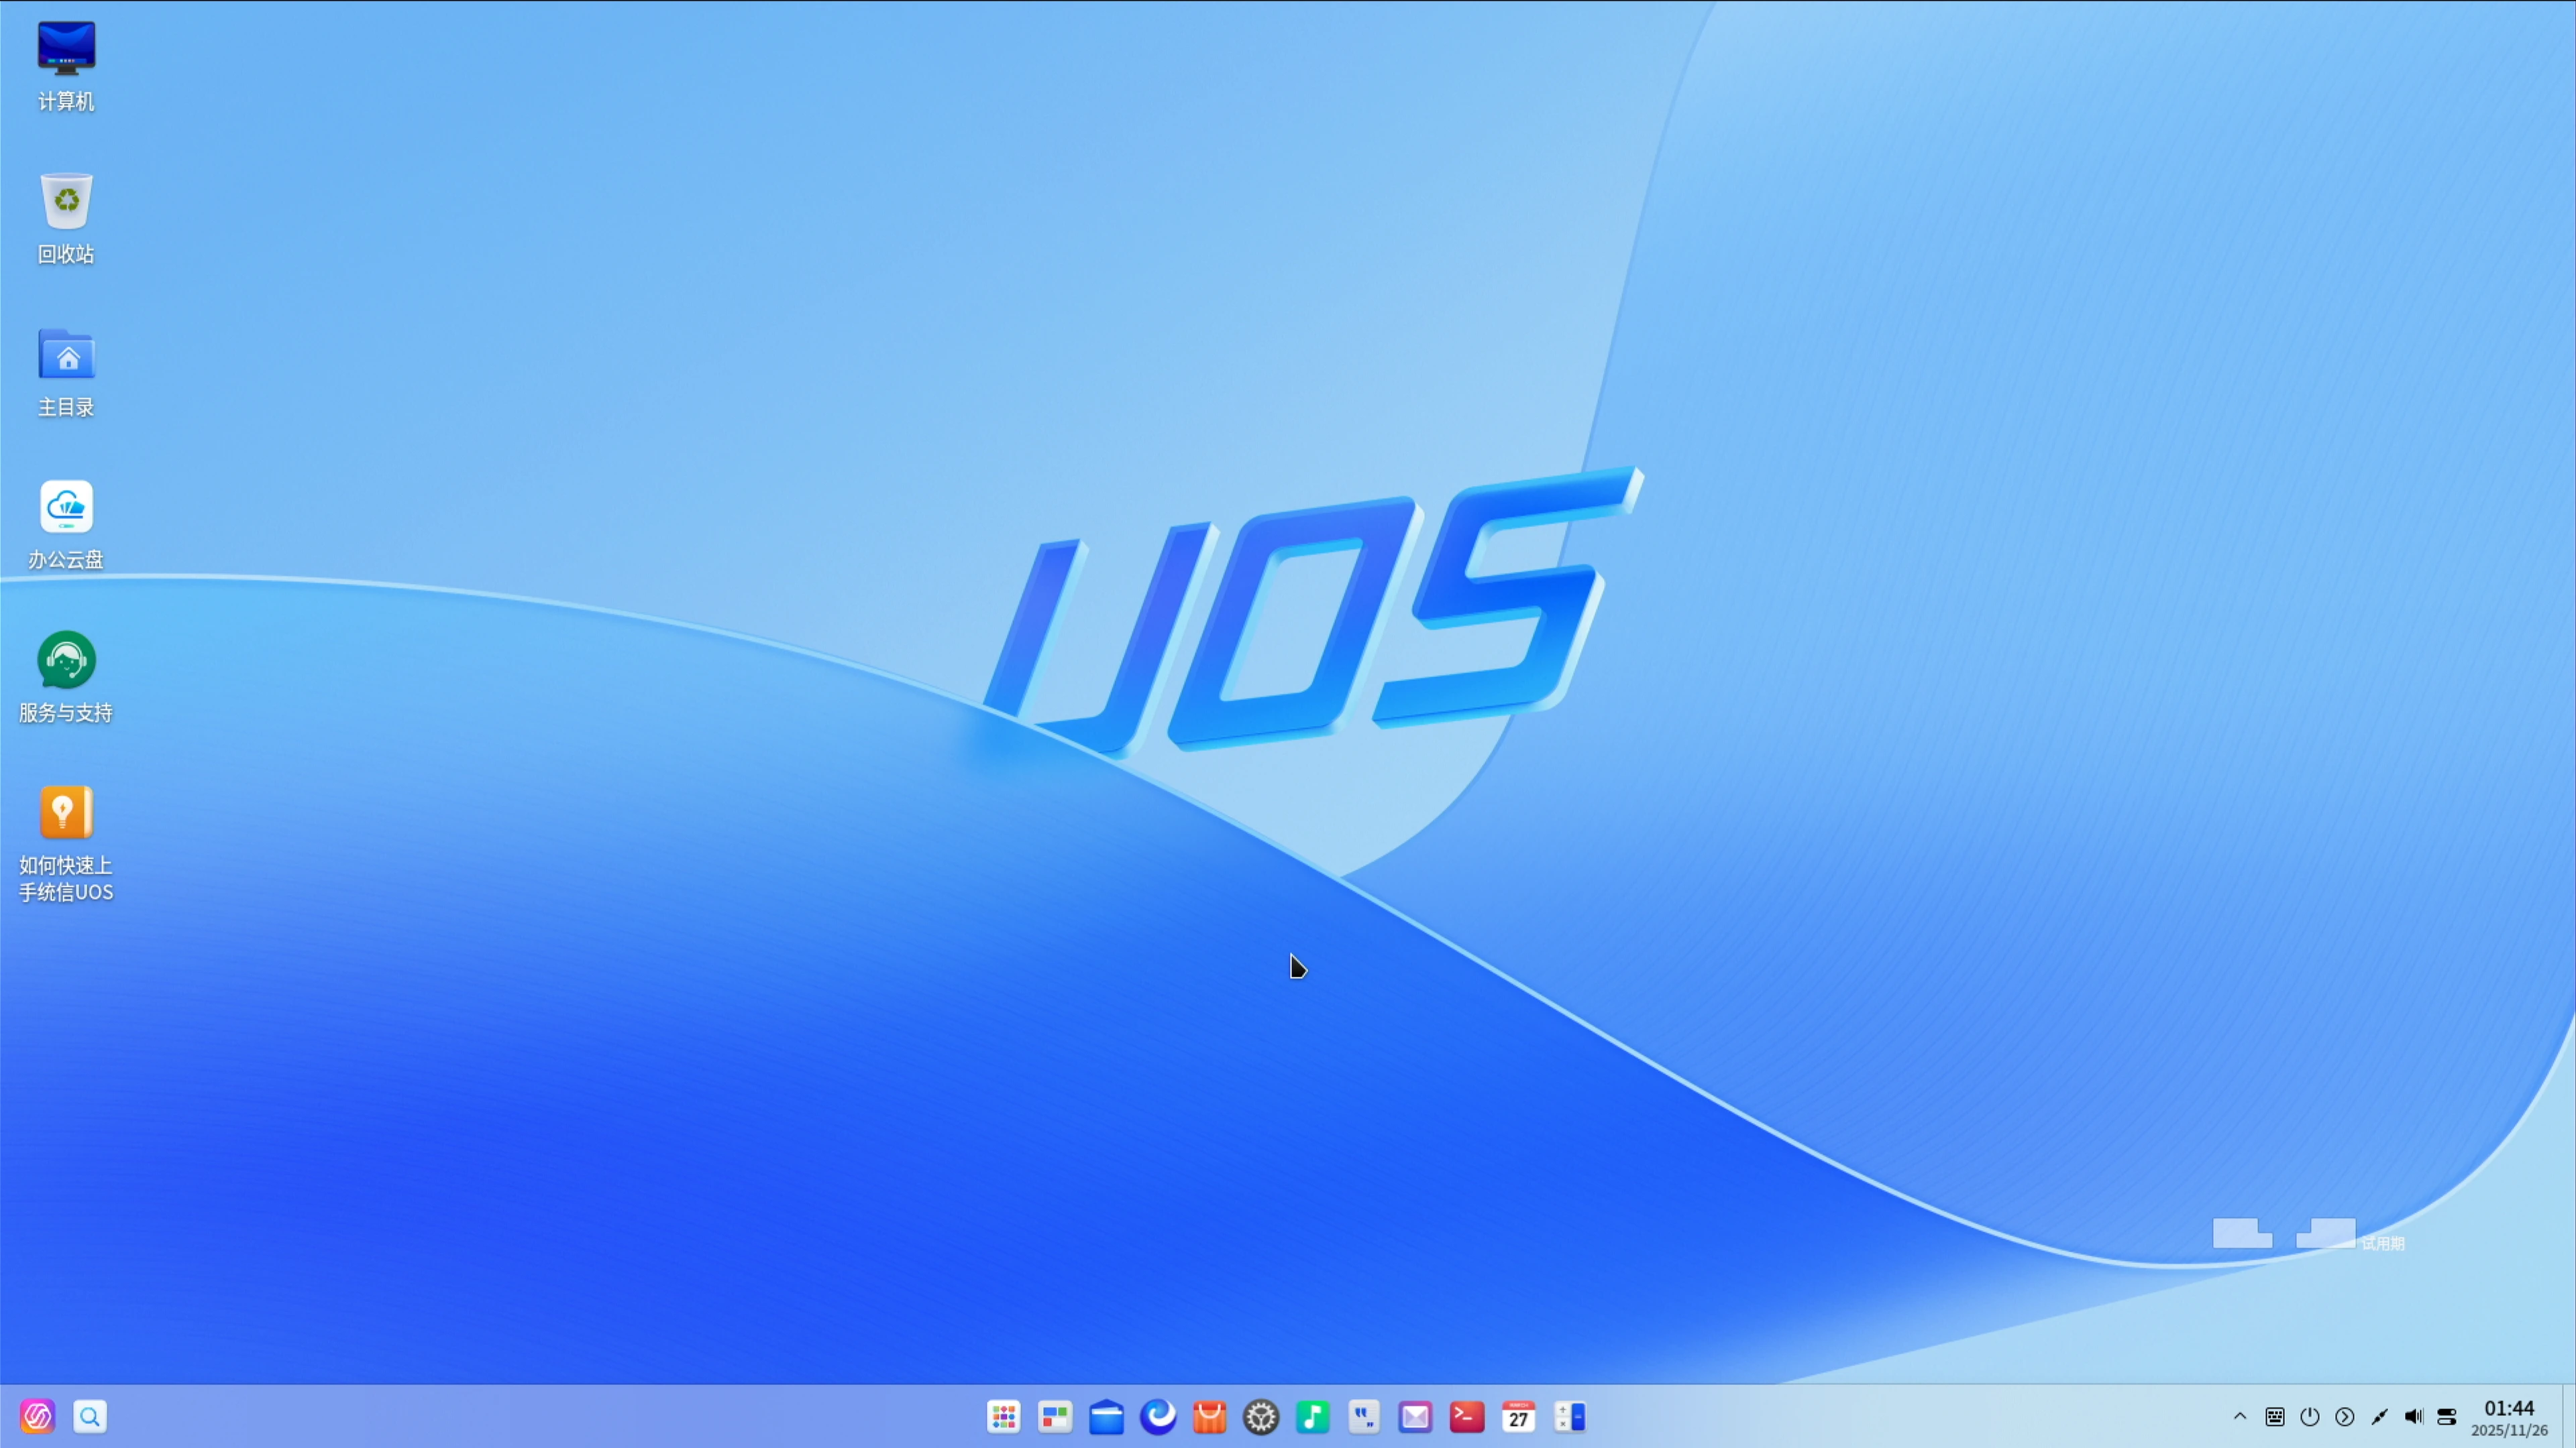Screen dimensions: 2576x1448
Task: Open quick settings toggles panel
Action: pyautogui.click(x=2447, y=1416)
